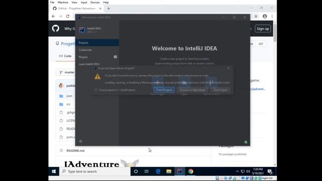This screenshot has height=181, width=322.
Task: Select Projects in IntelliJ sidebar
Action: tap(97, 43)
